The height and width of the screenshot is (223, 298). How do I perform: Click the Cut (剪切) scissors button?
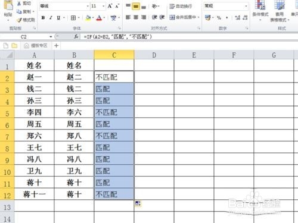[x=24, y=4]
